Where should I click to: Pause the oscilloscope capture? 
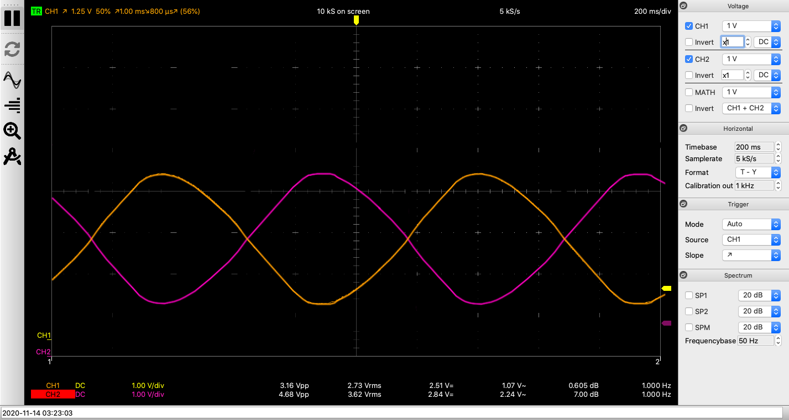coord(12,18)
